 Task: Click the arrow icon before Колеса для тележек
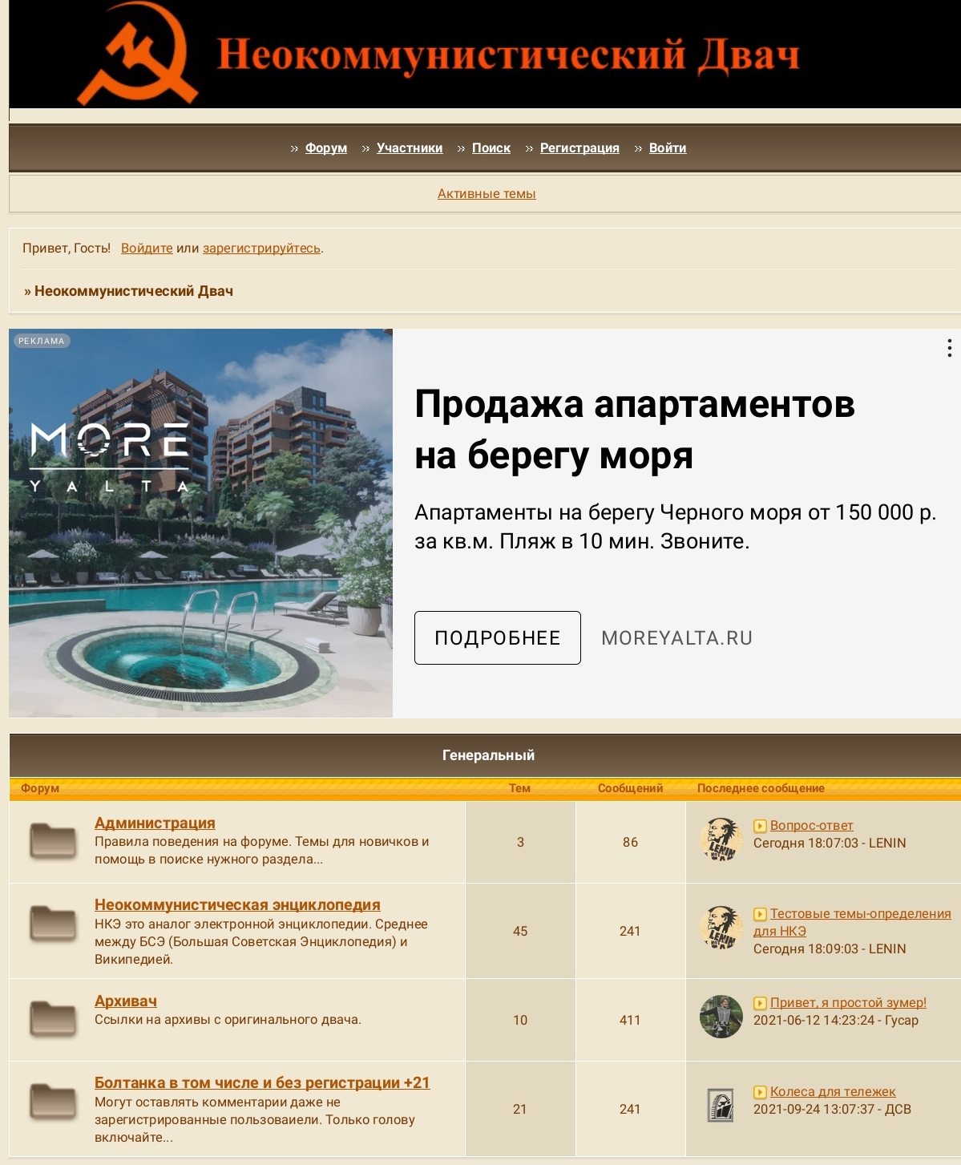pyautogui.click(x=760, y=1092)
